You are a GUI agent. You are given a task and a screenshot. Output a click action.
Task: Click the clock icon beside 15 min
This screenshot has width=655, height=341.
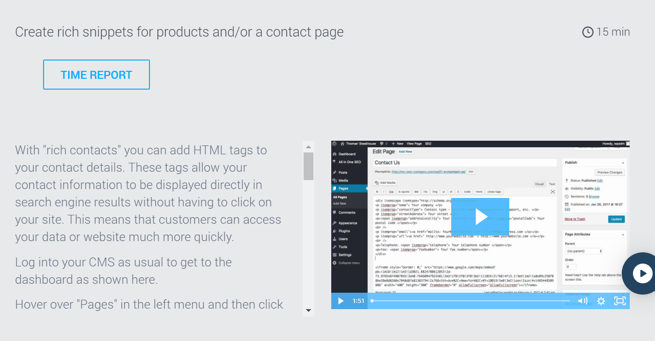[x=588, y=32]
